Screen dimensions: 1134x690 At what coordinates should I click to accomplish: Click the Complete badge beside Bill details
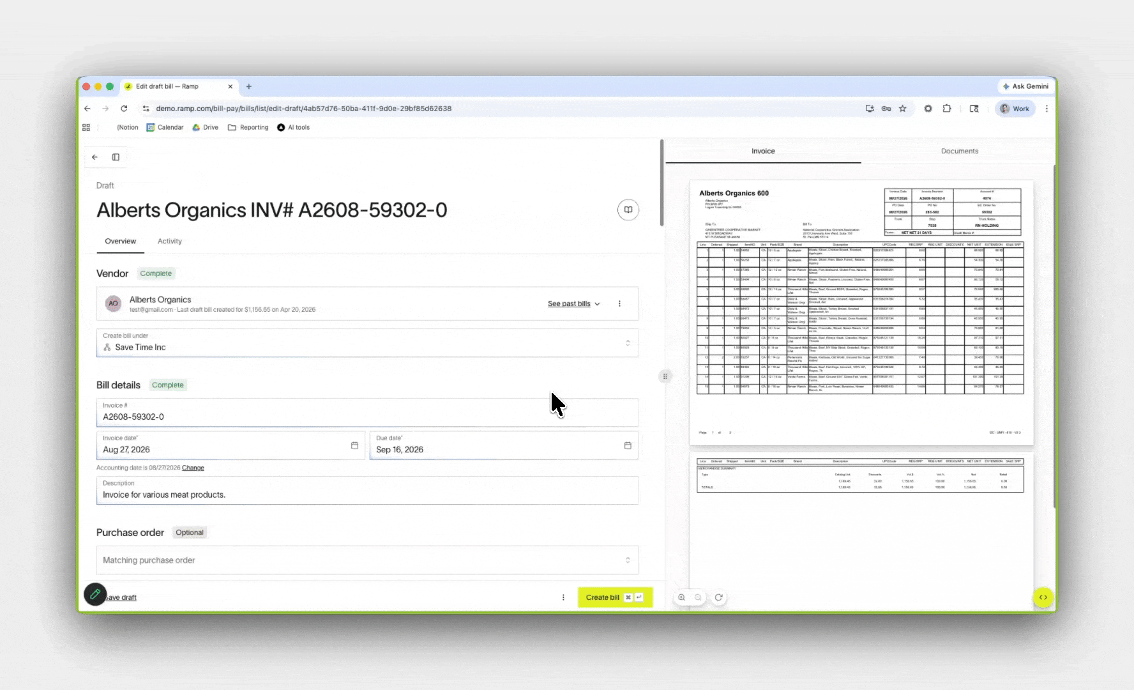pyautogui.click(x=168, y=385)
